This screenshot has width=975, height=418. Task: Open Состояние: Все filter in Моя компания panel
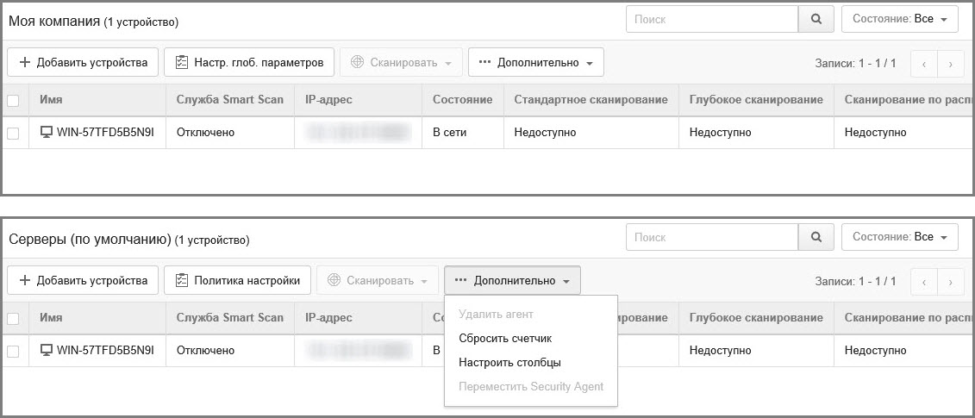899,19
